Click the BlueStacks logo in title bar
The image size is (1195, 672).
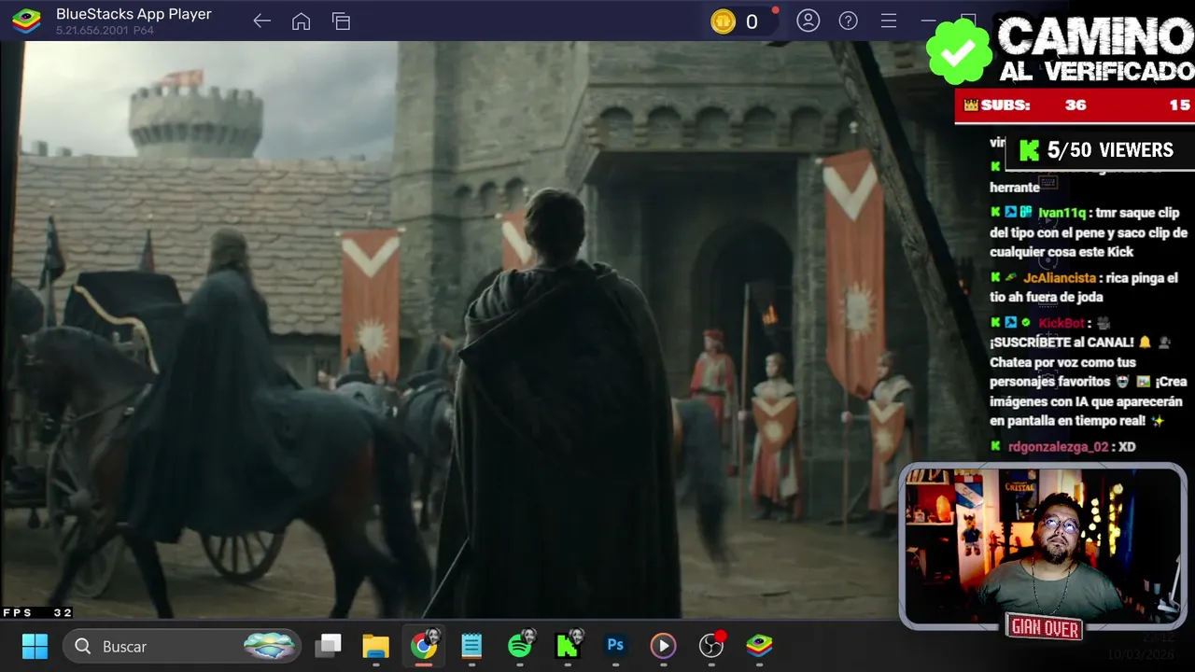[x=26, y=21]
